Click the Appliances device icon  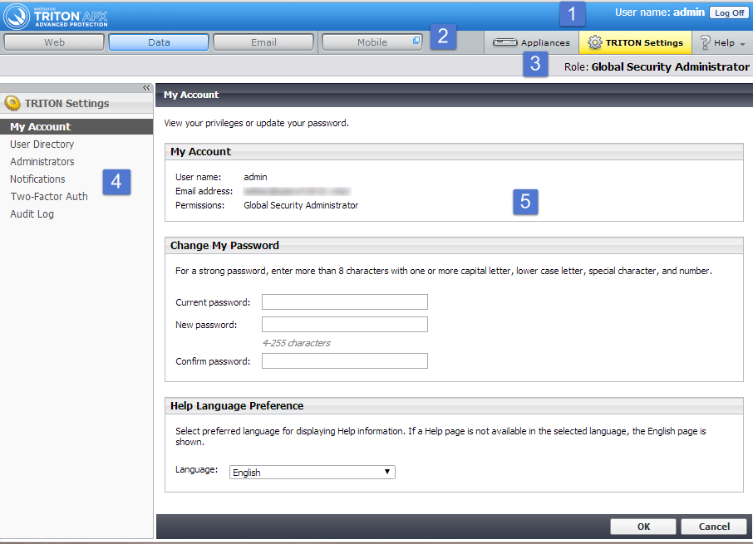(504, 42)
